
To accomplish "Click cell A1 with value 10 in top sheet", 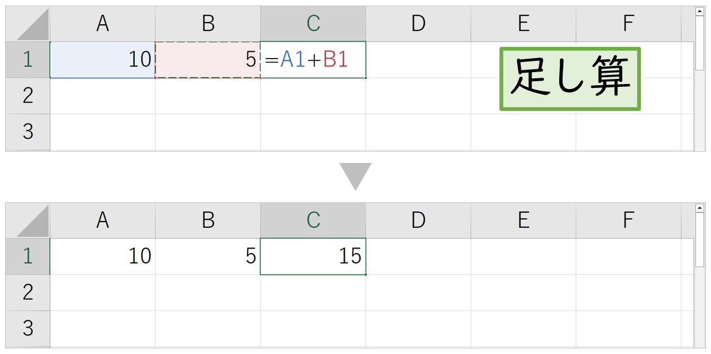I will click(x=103, y=60).
